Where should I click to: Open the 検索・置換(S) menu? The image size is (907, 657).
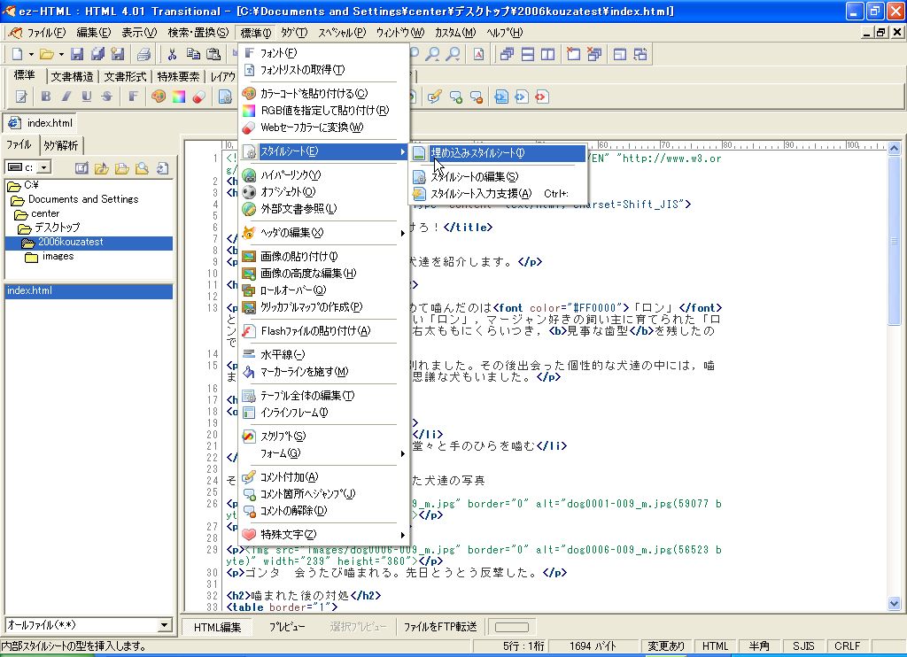click(198, 33)
